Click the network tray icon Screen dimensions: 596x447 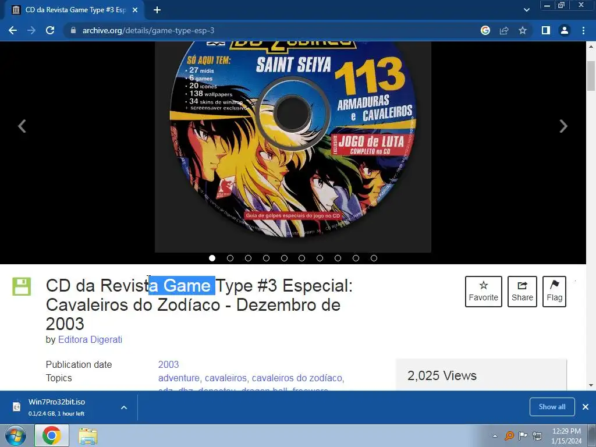click(537, 435)
